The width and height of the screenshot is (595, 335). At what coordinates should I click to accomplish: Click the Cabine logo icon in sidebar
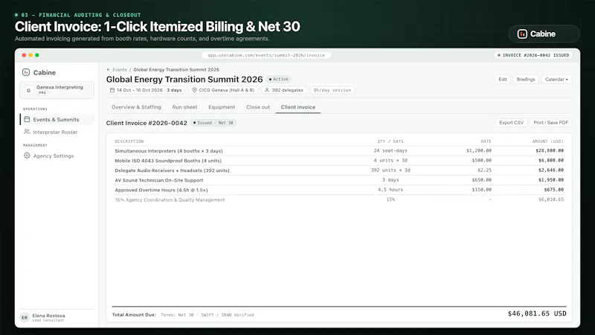(26, 72)
